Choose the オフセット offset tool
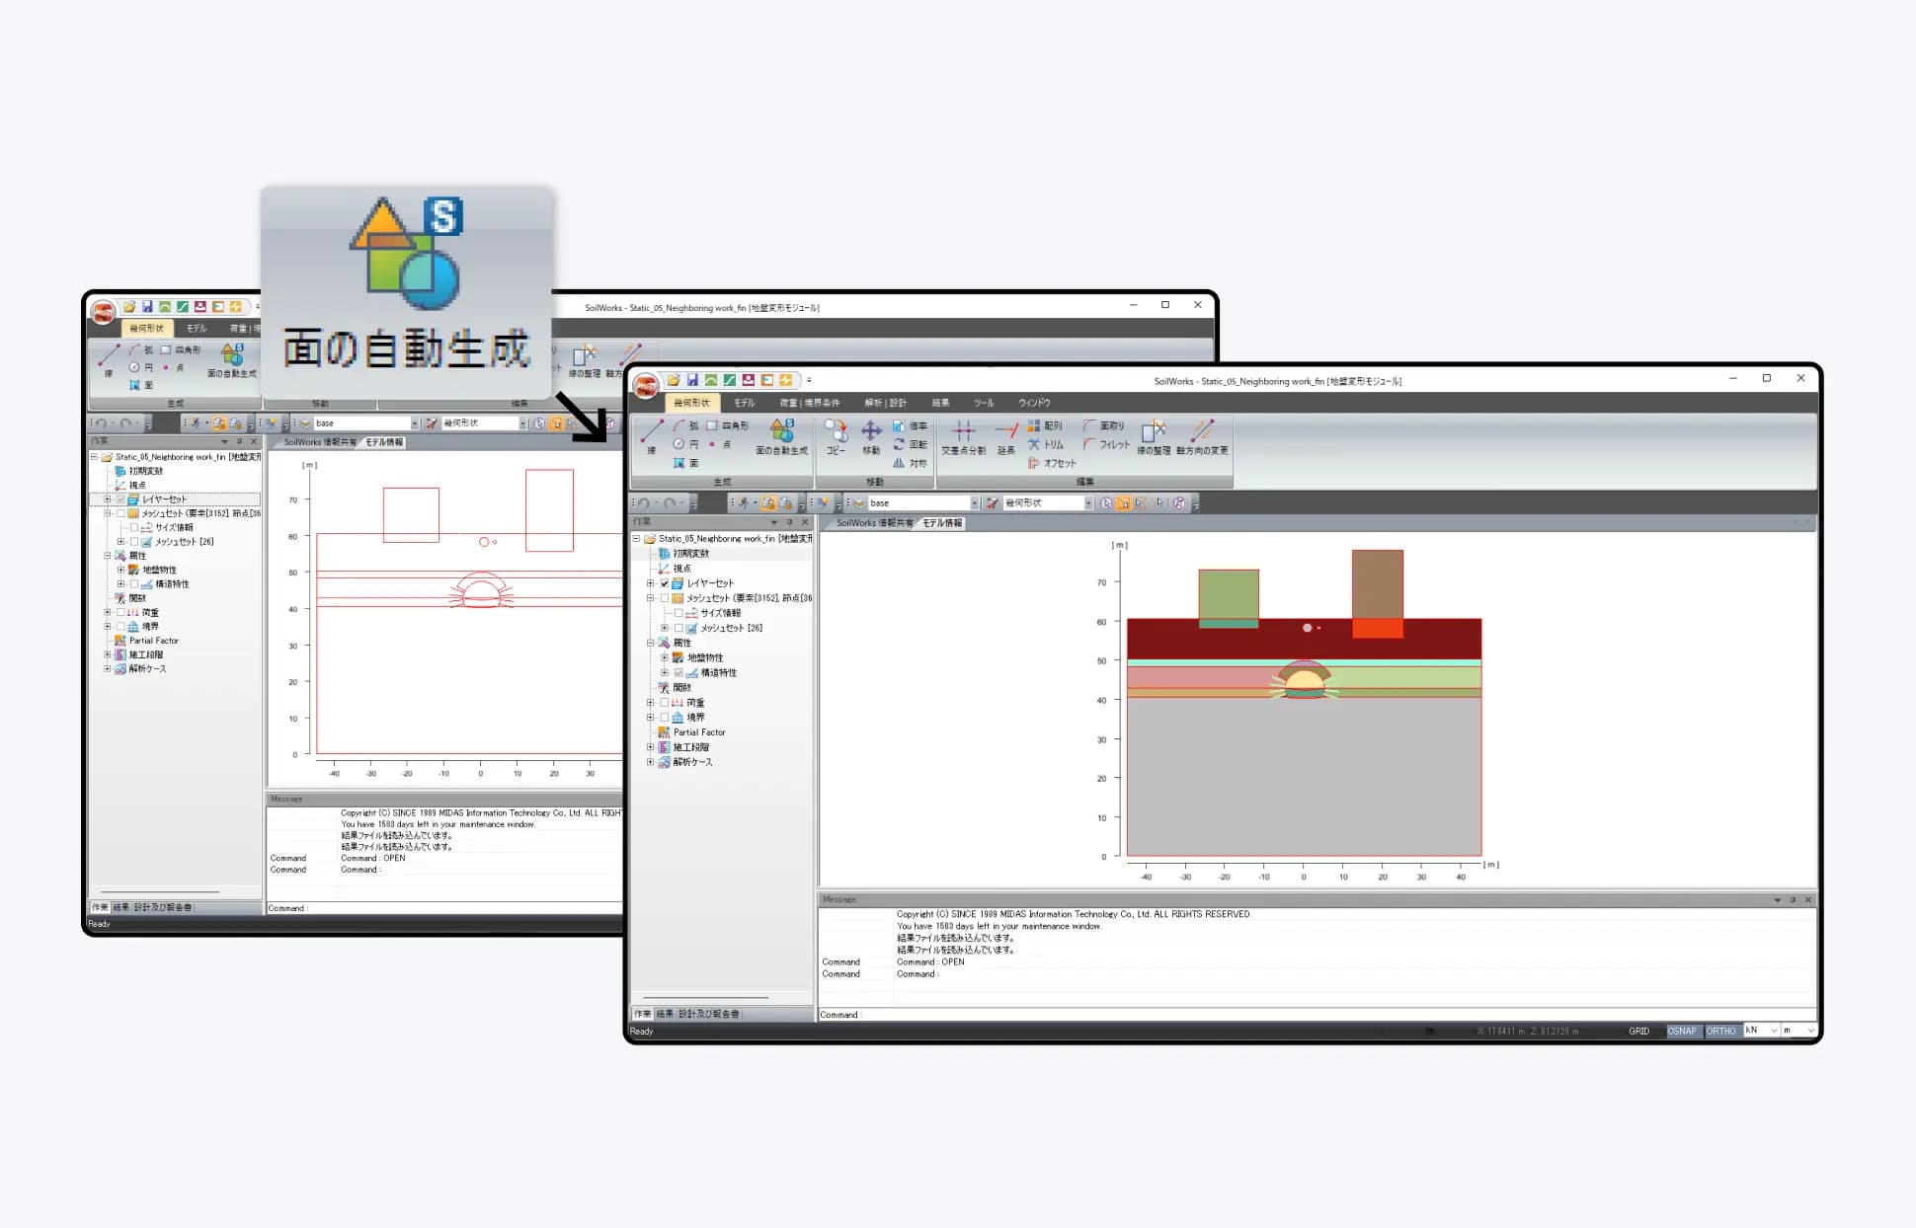The height and width of the screenshot is (1228, 1916). (1052, 463)
